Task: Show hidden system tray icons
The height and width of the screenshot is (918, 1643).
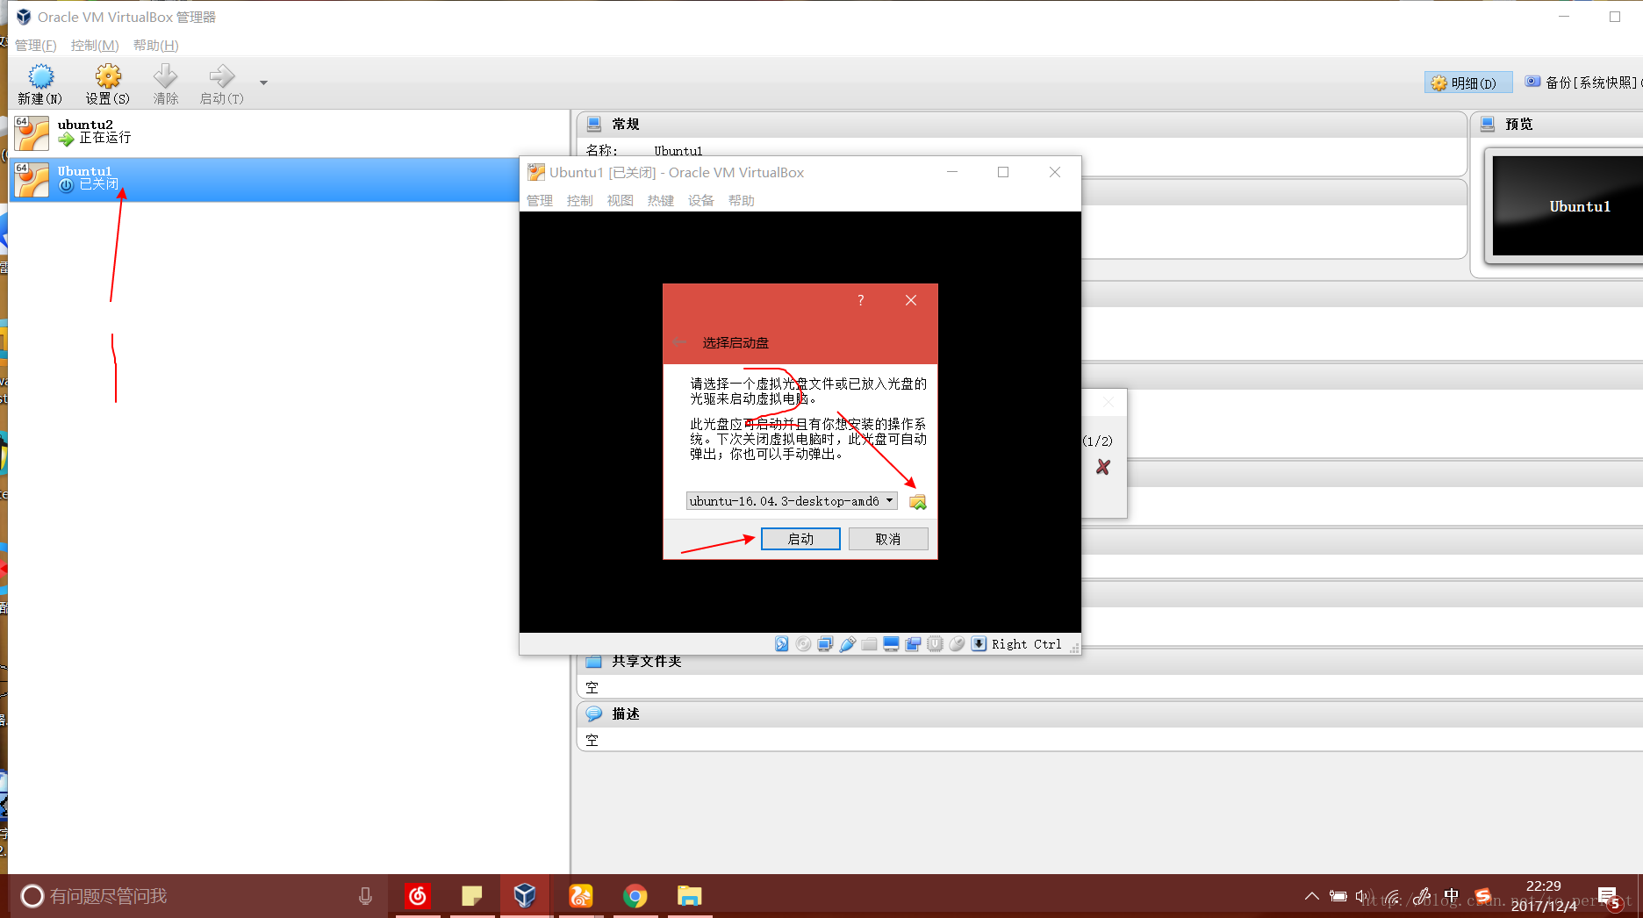Action: pos(1311,896)
